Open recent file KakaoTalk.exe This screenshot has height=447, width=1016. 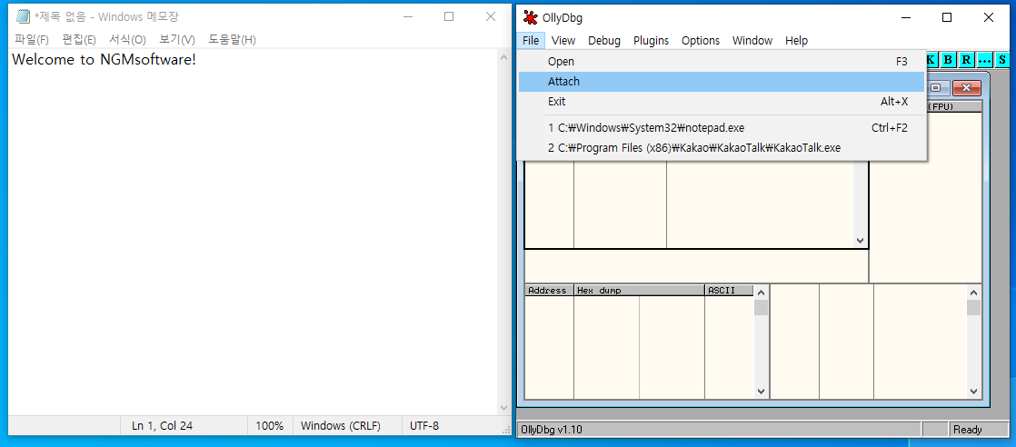pyautogui.click(x=722, y=148)
